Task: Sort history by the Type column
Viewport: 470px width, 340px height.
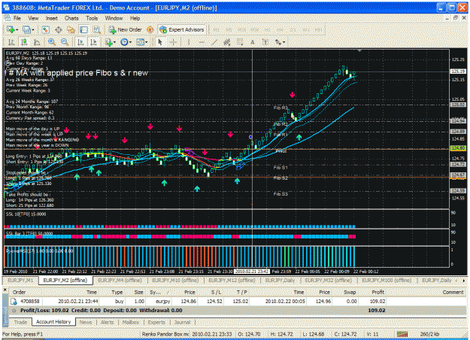Action: click(x=117, y=293)
